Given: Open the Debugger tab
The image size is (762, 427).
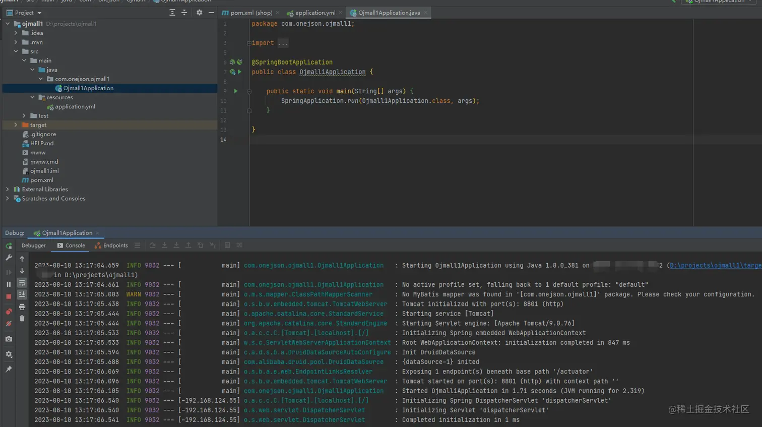Looking at the screenshot, I should tap(33, 246).
